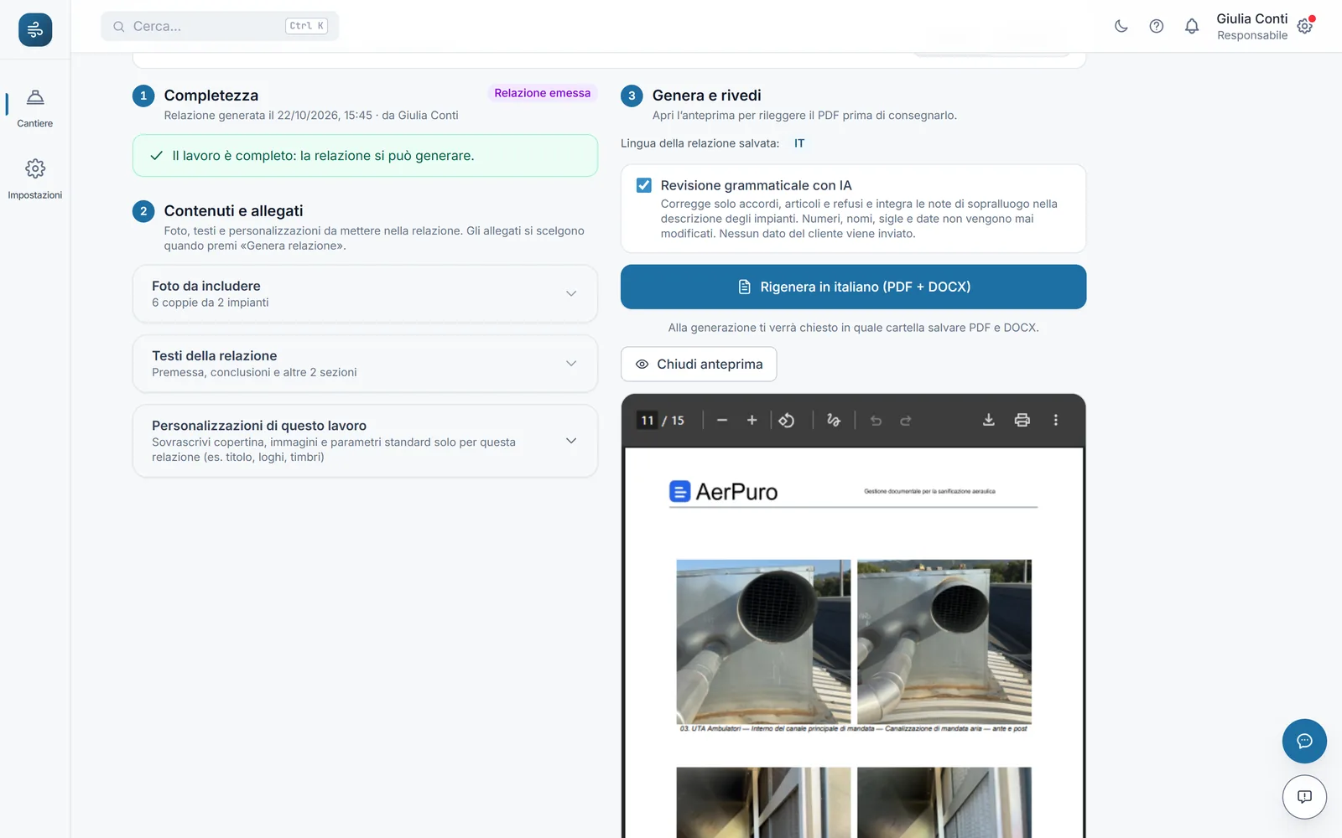
Task: Open the feedback floating button
Action: click(x=1304, y=796)
